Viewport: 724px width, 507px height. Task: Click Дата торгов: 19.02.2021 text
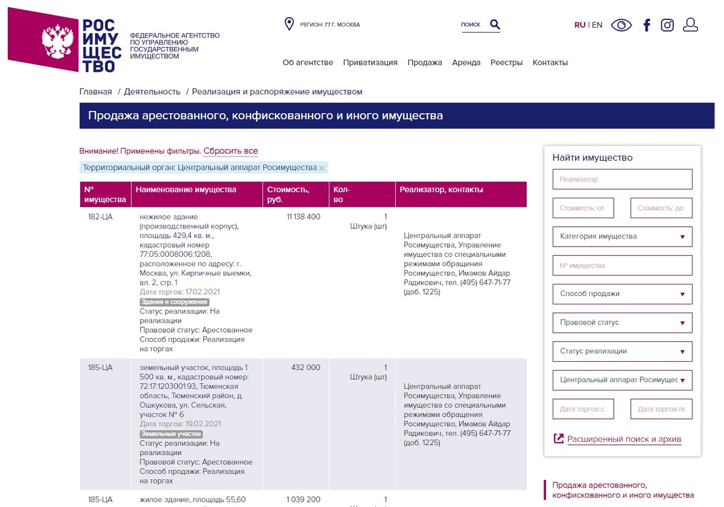click(180, 424)
